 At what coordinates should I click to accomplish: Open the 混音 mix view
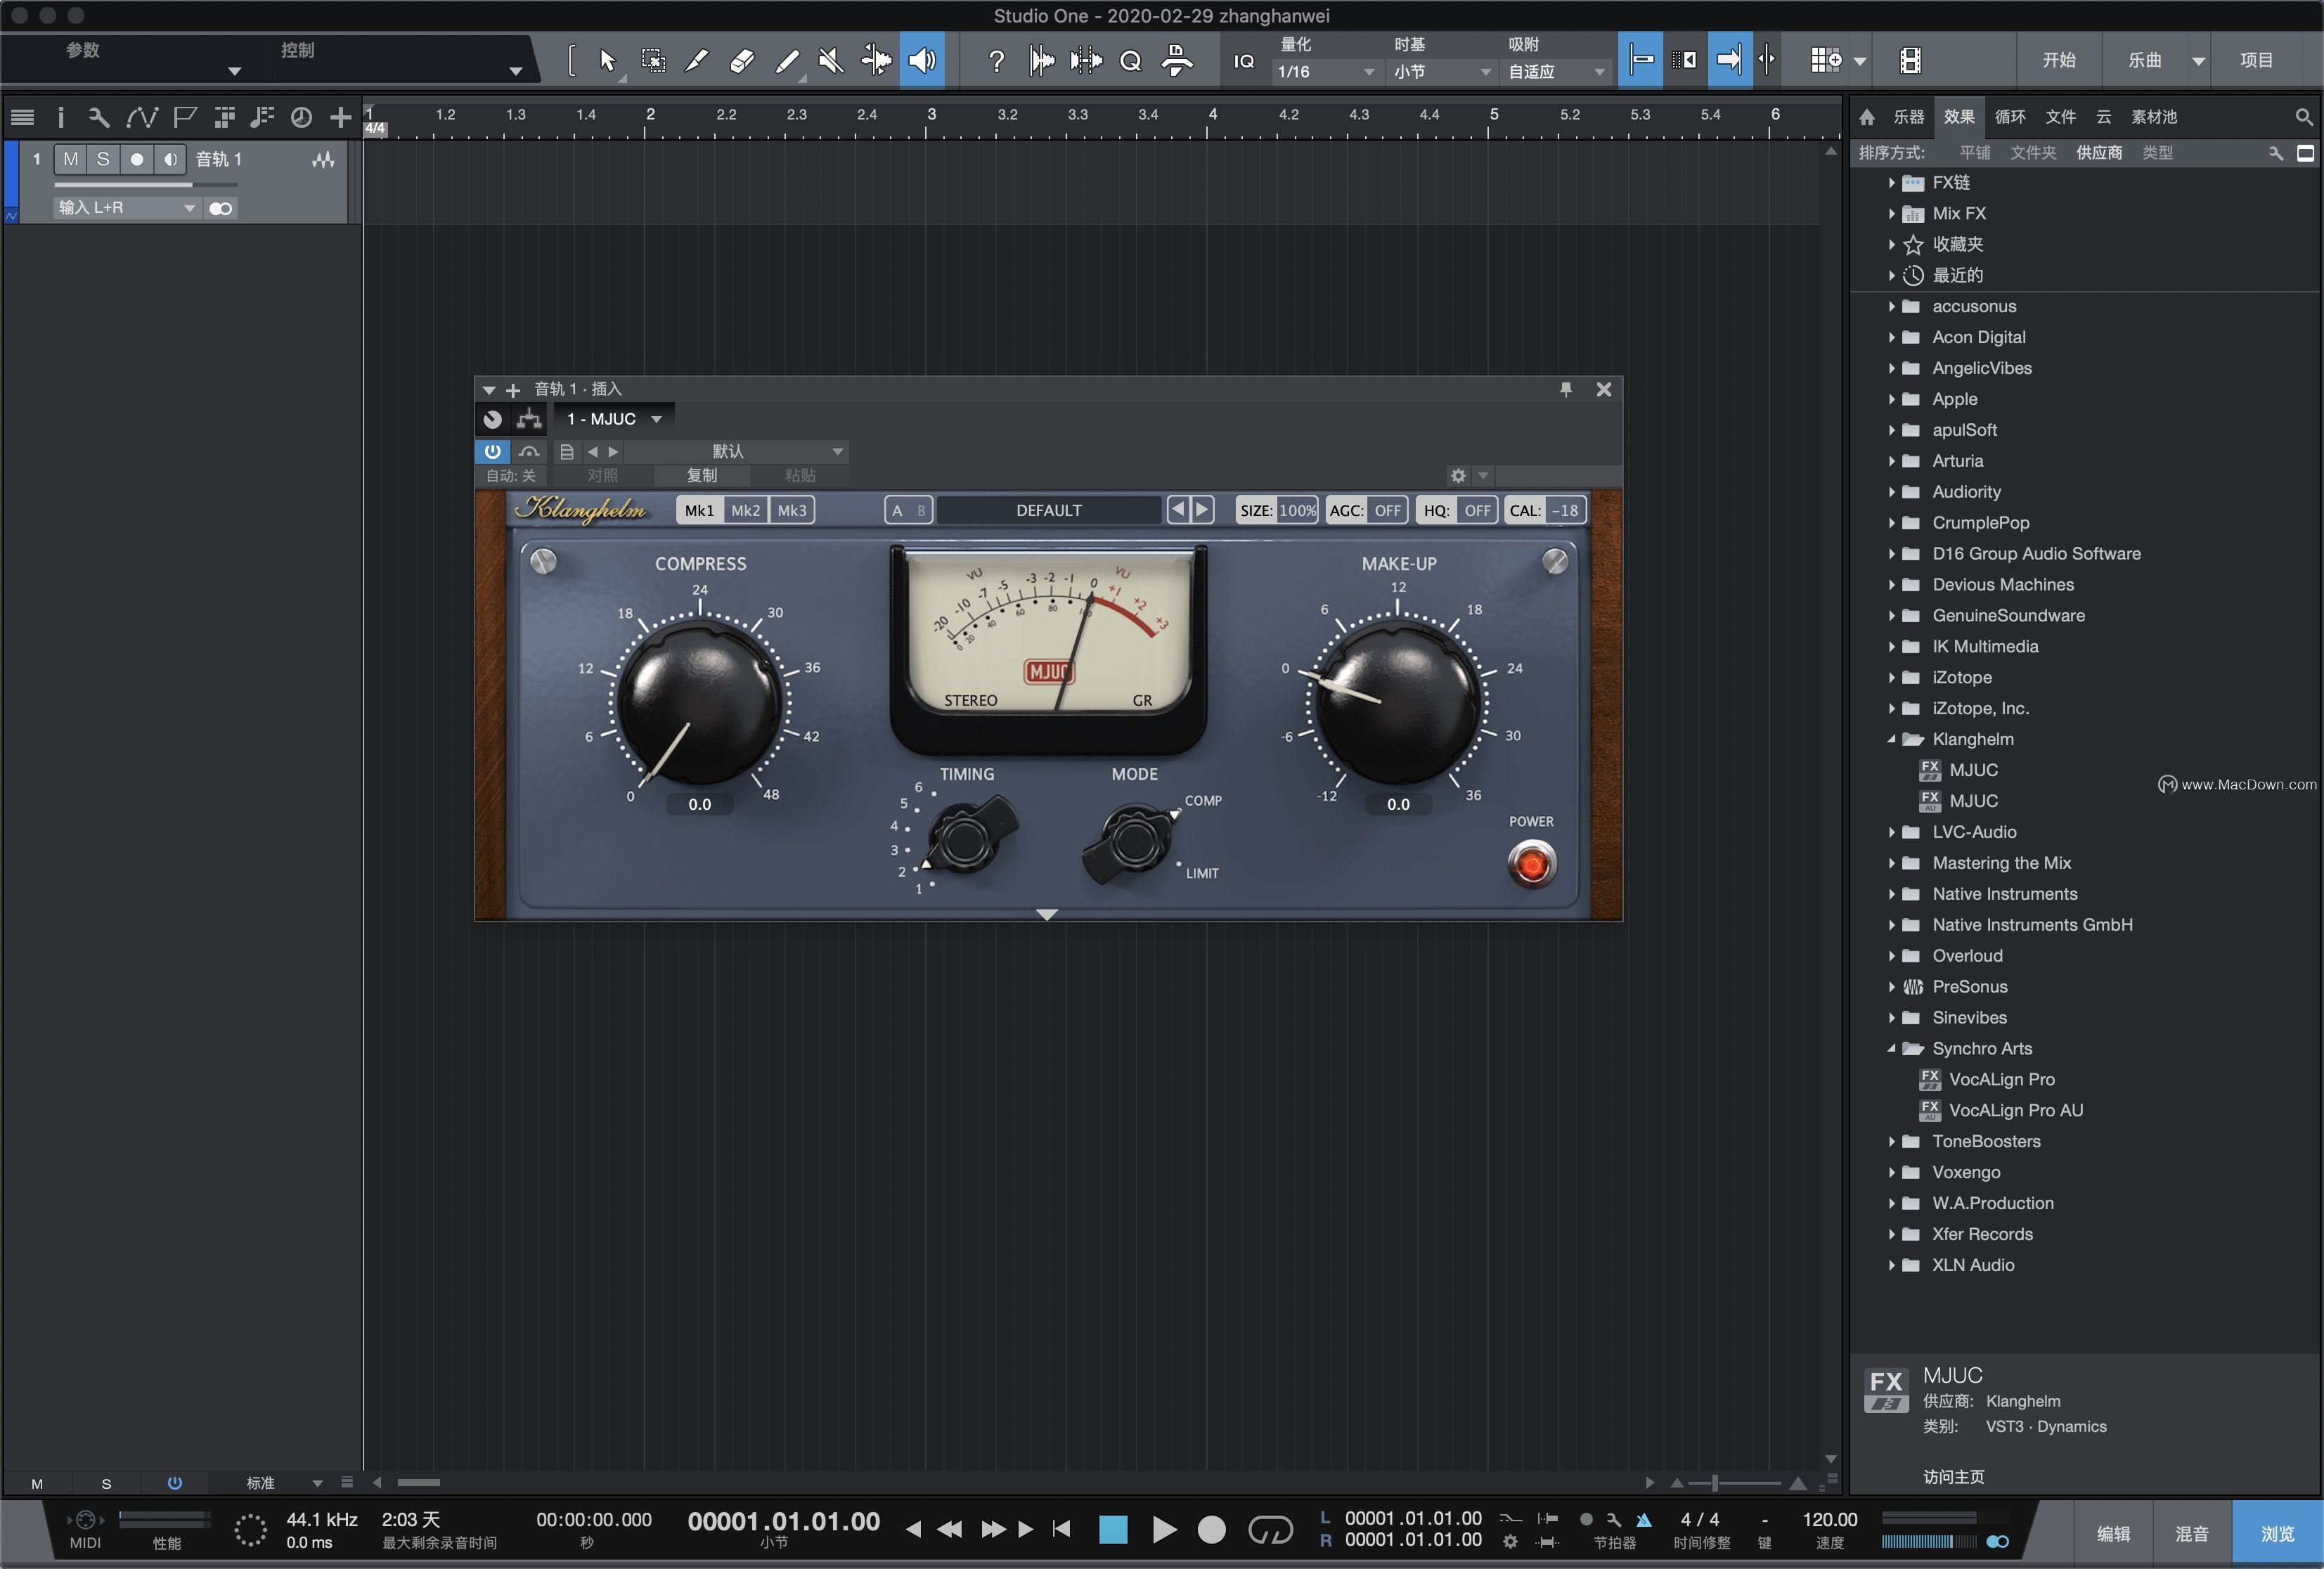point(2192,1533)
